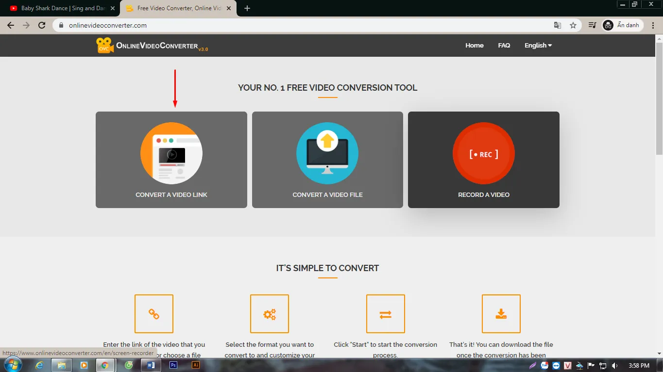Click 'IT'S SIMPLE TO CONVERT' heading

click(x=327, y=268)
